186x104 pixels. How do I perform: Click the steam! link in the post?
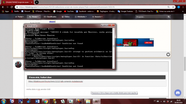click(x=52, y=22)
